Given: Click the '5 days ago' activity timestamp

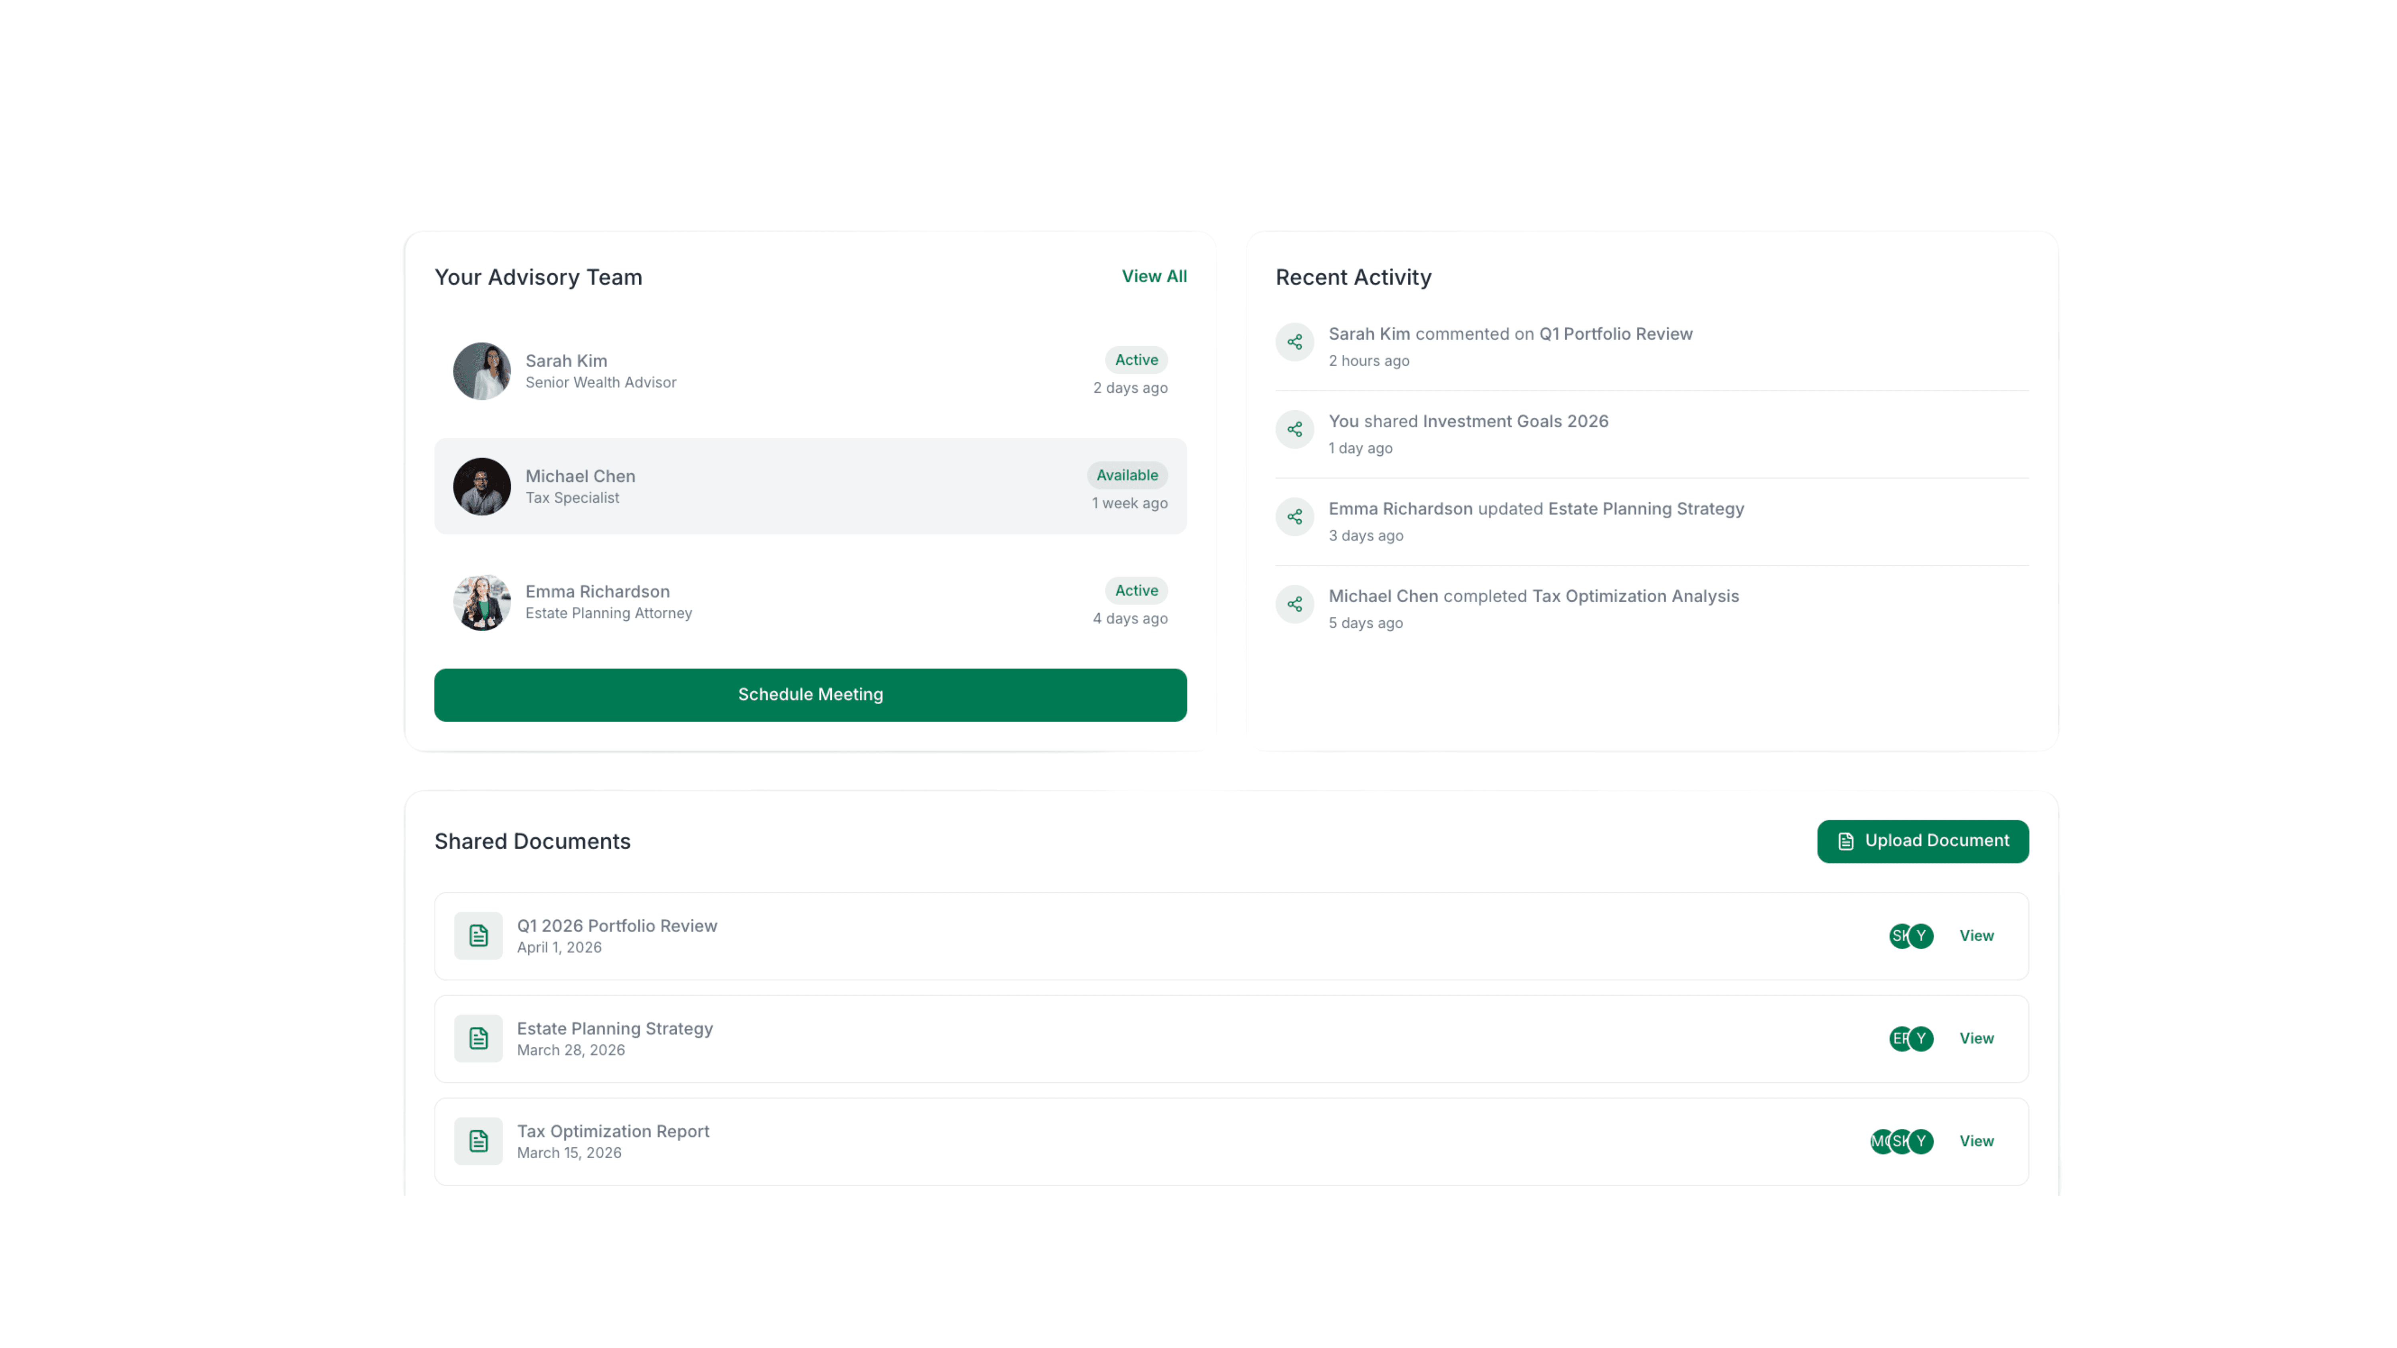Looking at the screenshot, I should 1366,623.
